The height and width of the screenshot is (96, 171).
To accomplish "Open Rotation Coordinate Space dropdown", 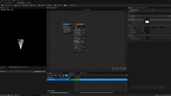I will tap(147, 39).
